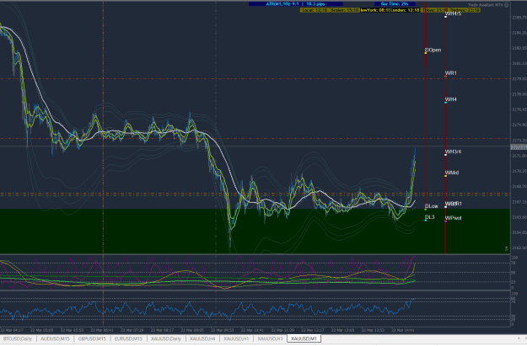Select the WPivot level label

tap(453, 218)
